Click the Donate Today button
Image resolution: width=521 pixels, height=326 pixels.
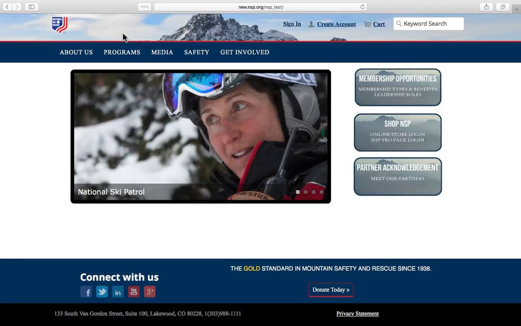(x=331, y=290)
